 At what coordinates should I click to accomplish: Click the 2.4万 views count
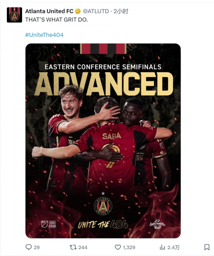tap(173, 247)
